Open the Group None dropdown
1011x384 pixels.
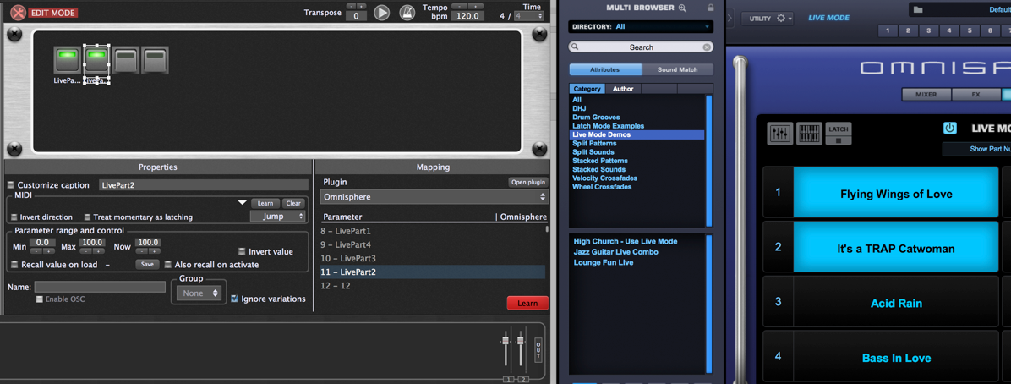tap(200, 293)
